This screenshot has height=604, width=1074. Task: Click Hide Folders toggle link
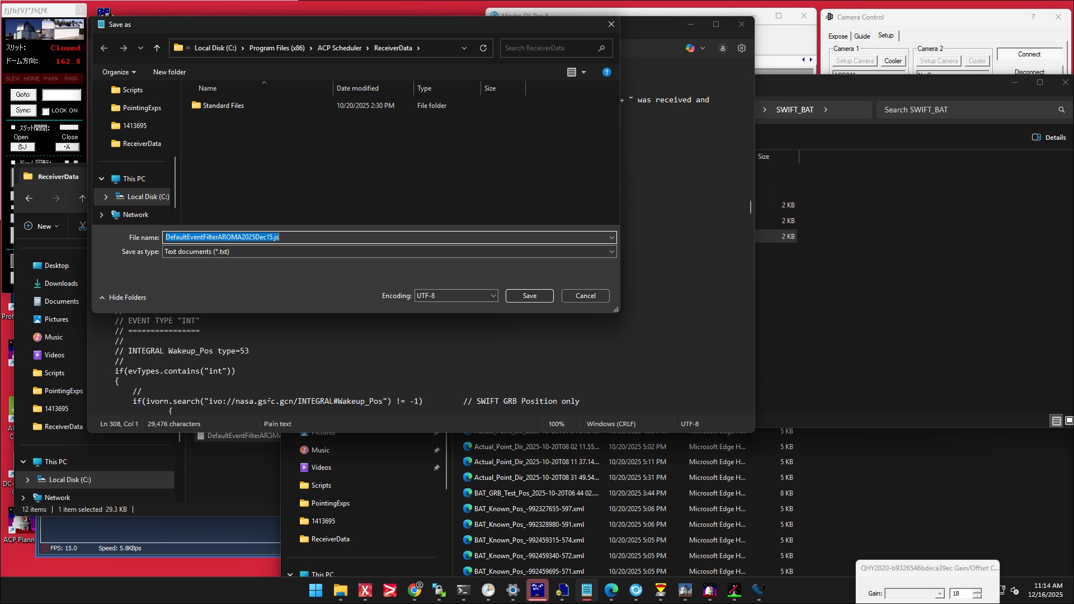pyautogui.click(x=123, y=298)
